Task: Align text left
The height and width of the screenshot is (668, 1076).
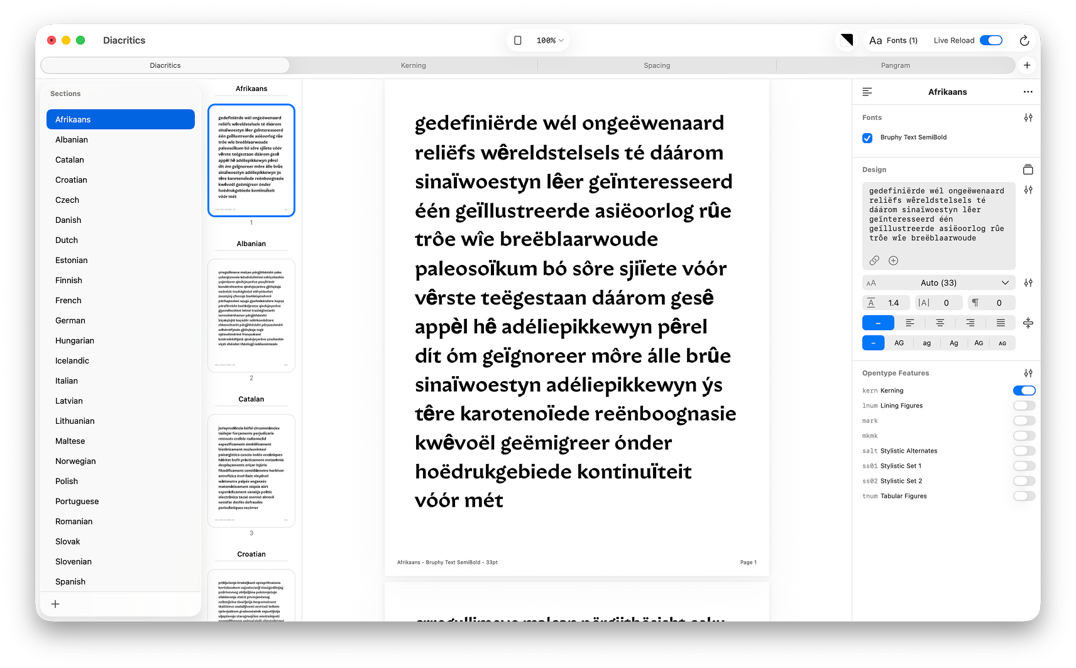Action: [909, 323]
